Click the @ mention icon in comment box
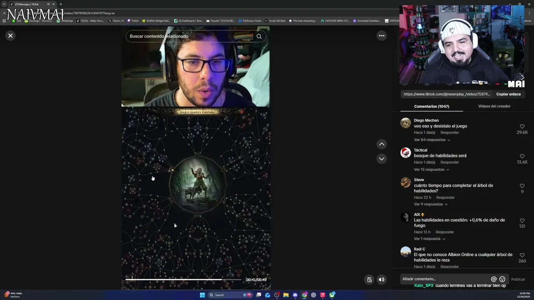The image size is (534, 300). pyautogui.click(x=494, y=279)
